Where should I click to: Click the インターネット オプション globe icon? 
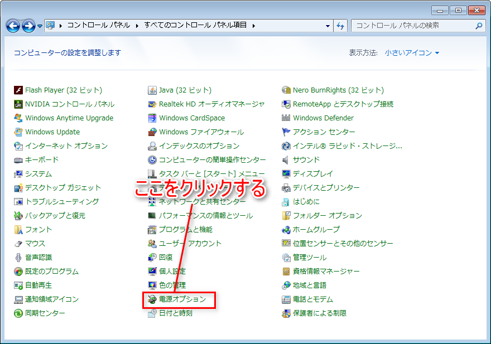[18, 146]
